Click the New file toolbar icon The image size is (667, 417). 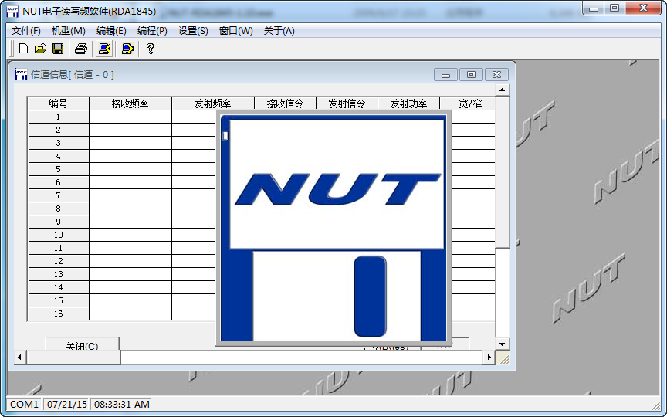pyautogui.click(x=24, y=49)
